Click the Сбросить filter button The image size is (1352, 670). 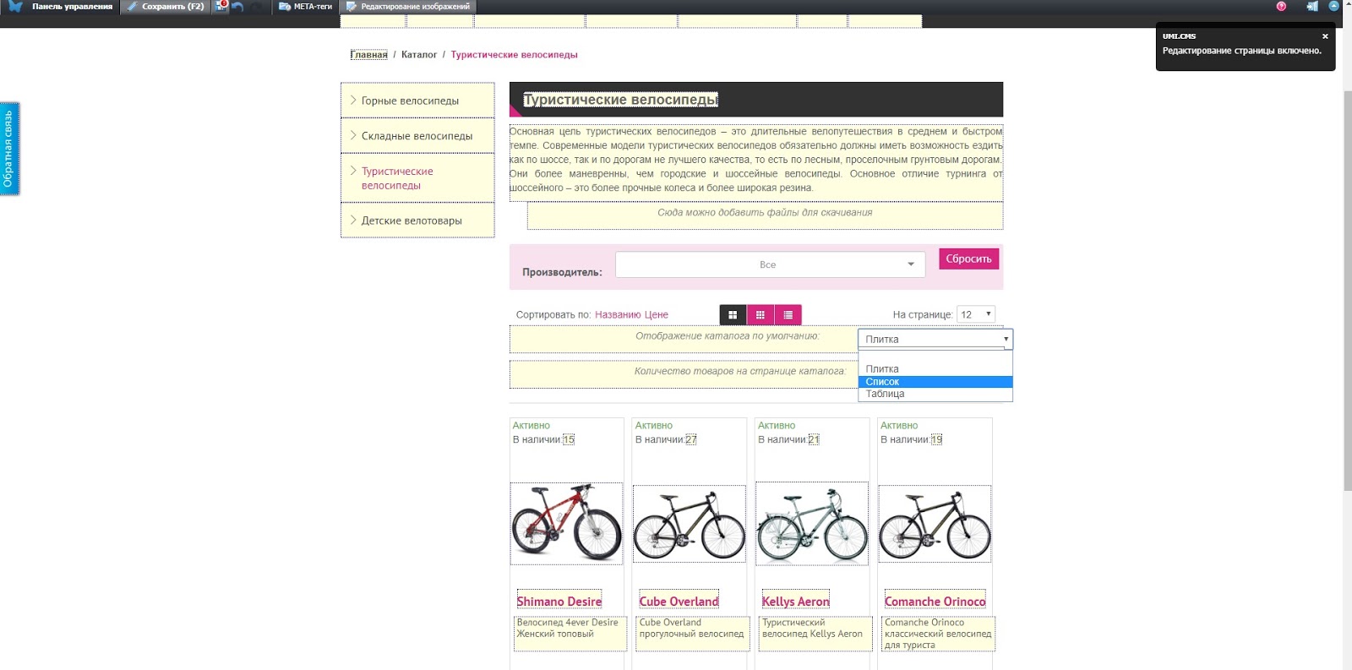968,259
